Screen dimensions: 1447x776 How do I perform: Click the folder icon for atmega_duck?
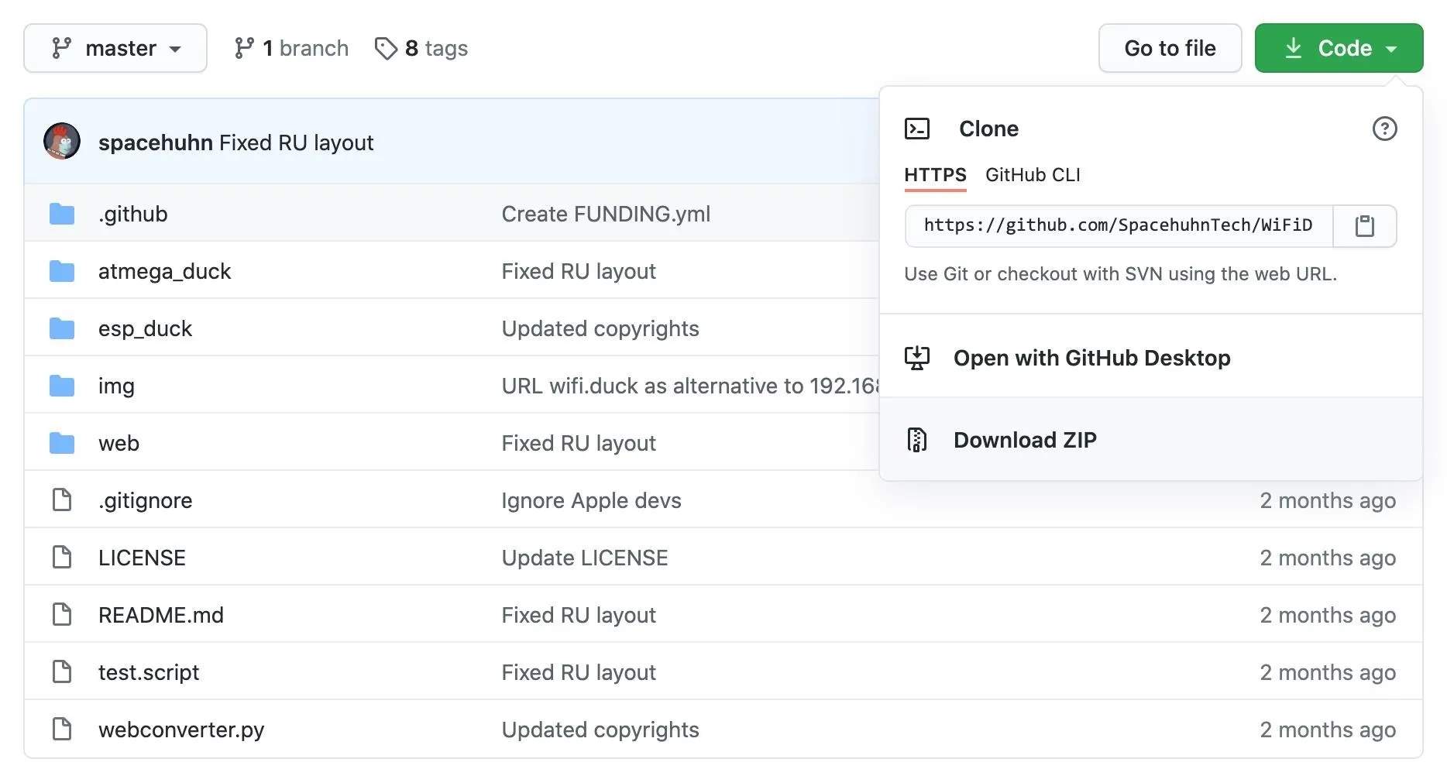pos(62,271)
